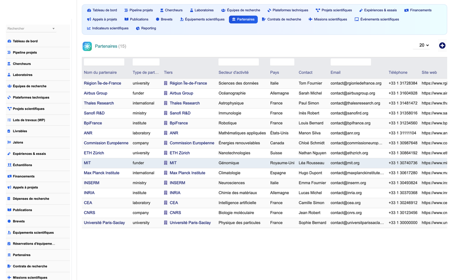
Task: Click the +33 1 30987648 phone cell
Action: click(403, 143)
